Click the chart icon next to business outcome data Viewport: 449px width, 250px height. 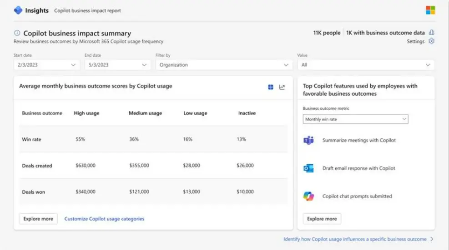pos(432,32)
